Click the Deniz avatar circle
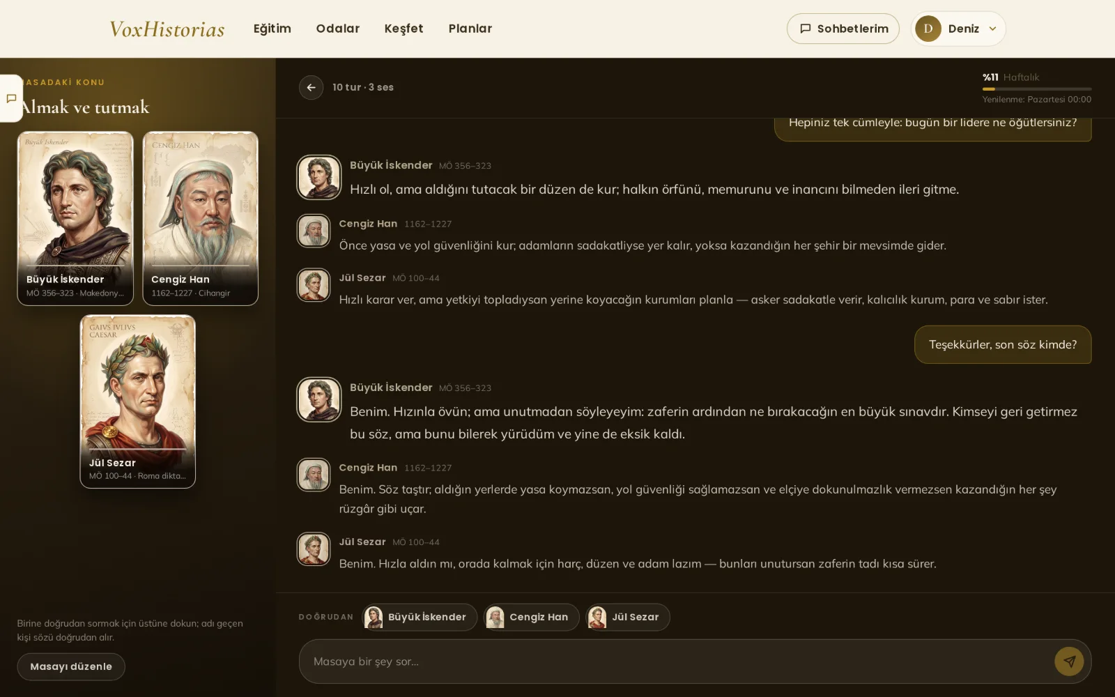Screen dimensions: 1115x697 tap(928, 29)
